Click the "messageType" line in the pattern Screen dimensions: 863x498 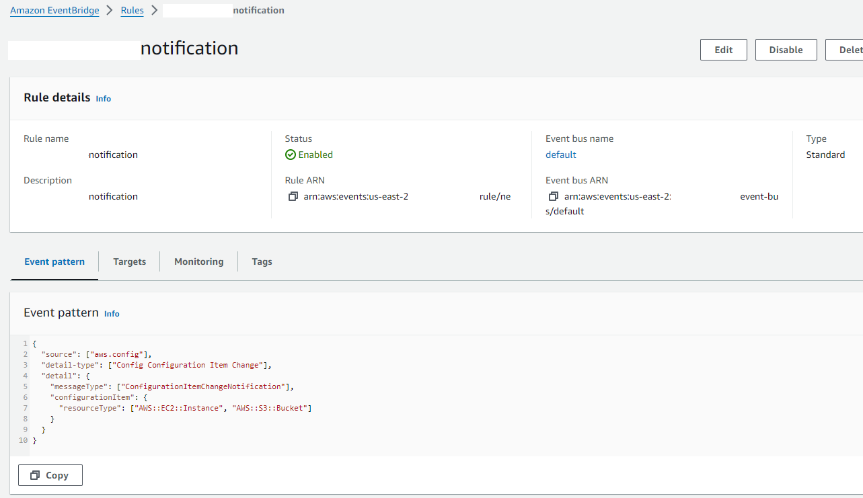[172, 386]
